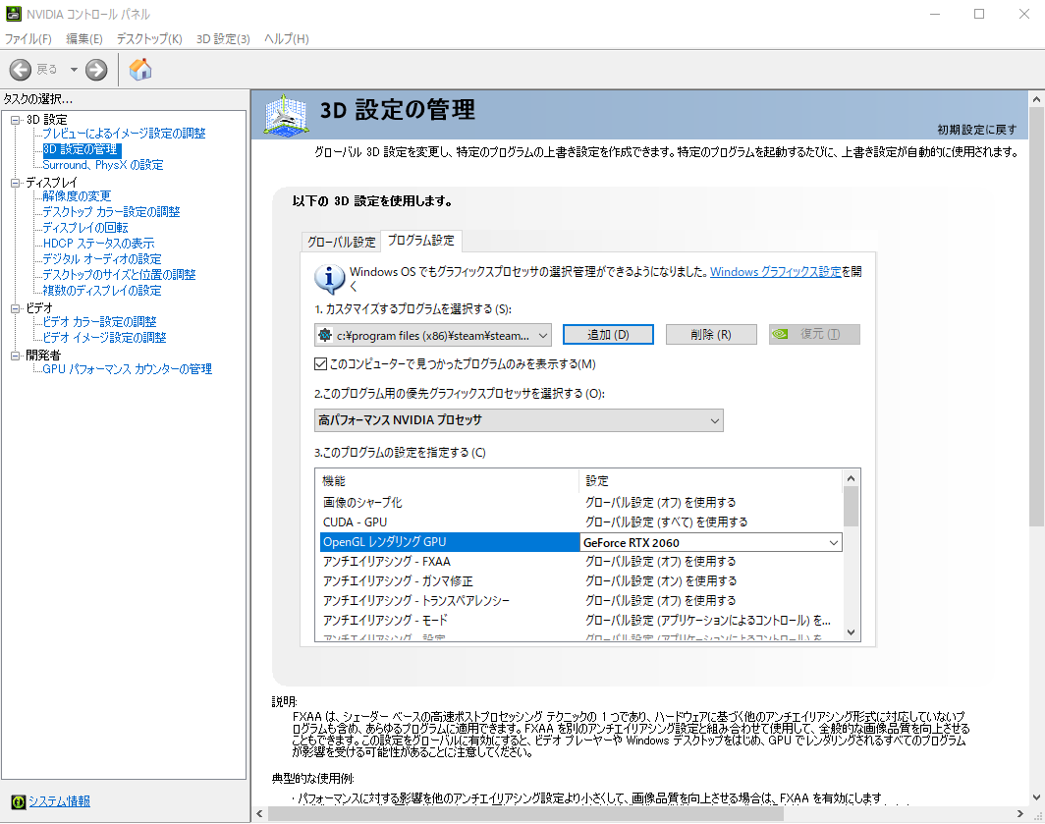Open ビデオ イメージ設定の調整

[105, 337]
